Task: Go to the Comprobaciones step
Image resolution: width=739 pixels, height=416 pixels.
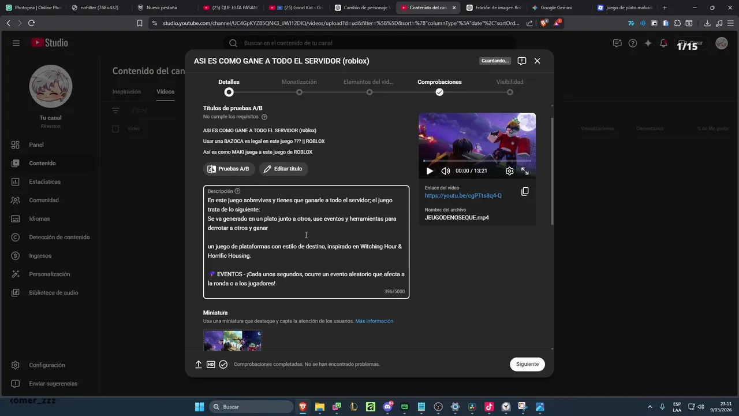Action: coord(439,87)
